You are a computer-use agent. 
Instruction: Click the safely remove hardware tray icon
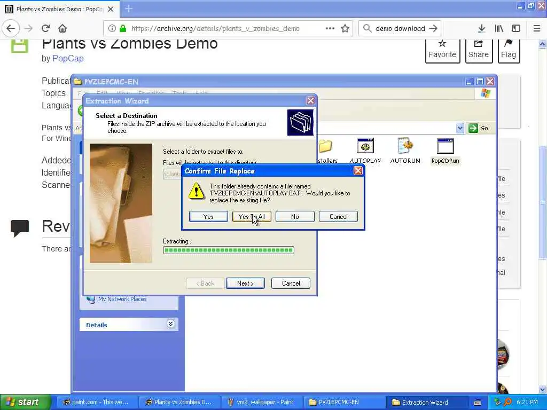click(497, 402)
